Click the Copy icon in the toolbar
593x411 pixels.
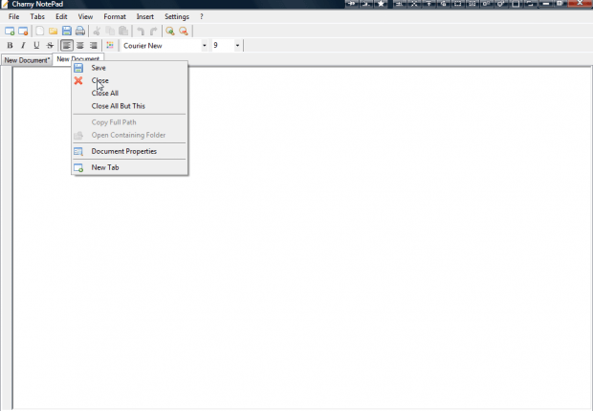tap(110, 31)
